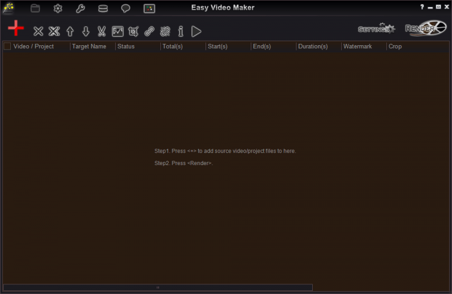The width and height of the screenshot is (452, 294).
Task: Open the Settings button
Action: click(x=376, y=29)
